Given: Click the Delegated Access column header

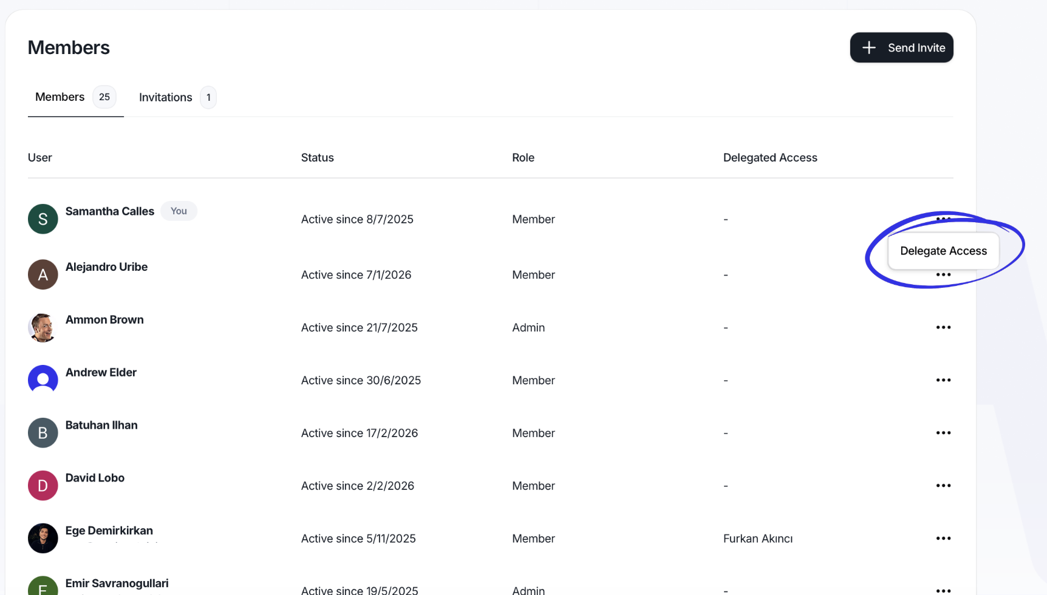Looking at the screenshot, I should pos(770,158).
